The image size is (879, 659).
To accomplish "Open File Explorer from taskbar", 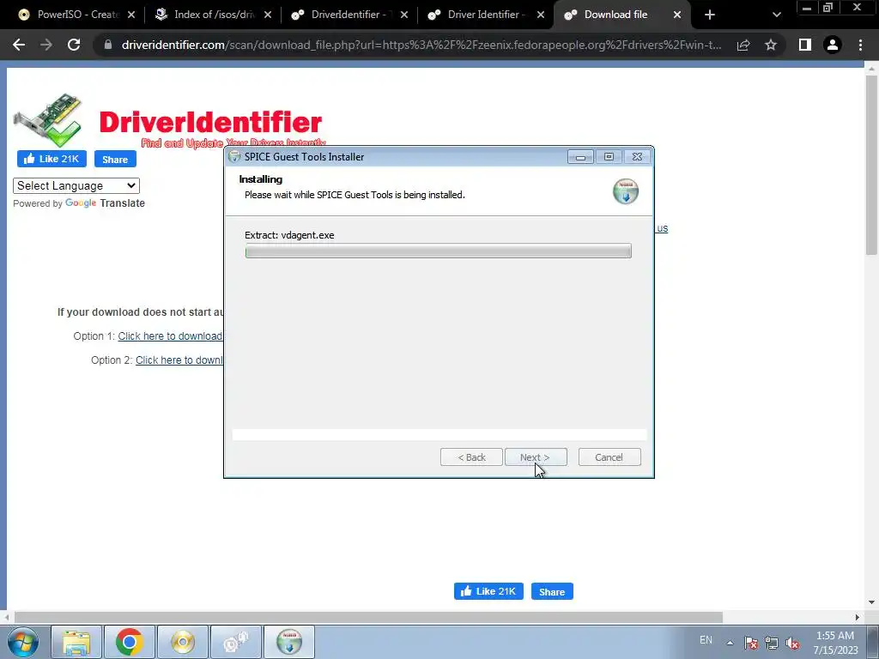I will (76, 642).
